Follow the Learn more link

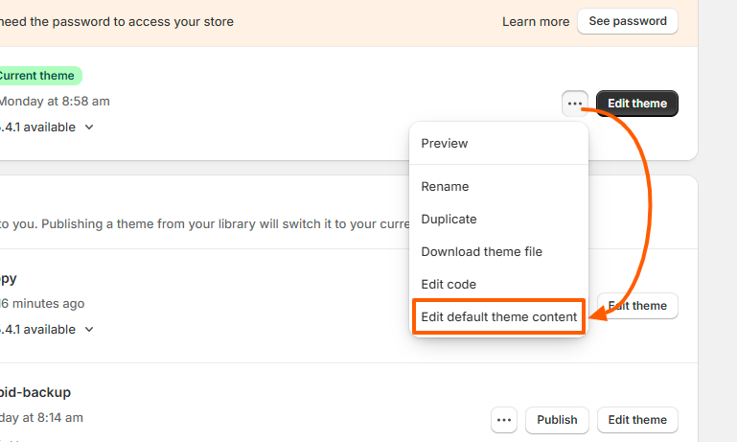pyautogui.click(x=536, y=22)
